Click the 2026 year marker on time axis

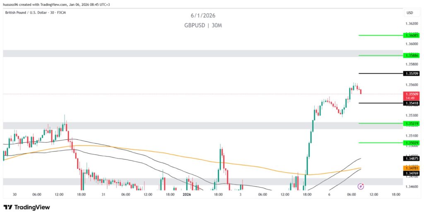tap(186, 194)
